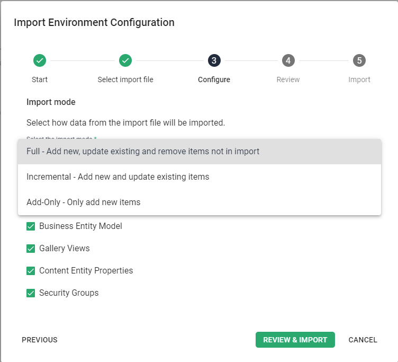The width and height of the screenshot is (398, 362).
Task: Pick the Add-Only import mode option
Action: tap(84, 202)
